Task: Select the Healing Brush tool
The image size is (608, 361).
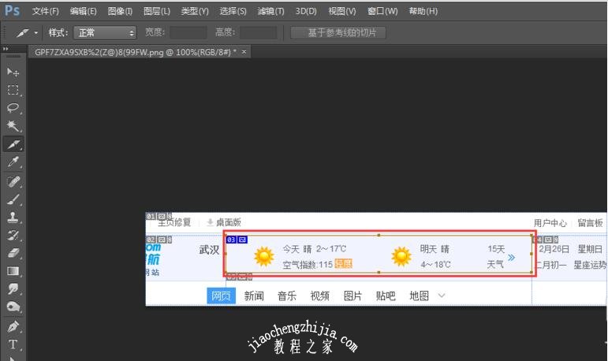Action: click(x=13, y=181)
